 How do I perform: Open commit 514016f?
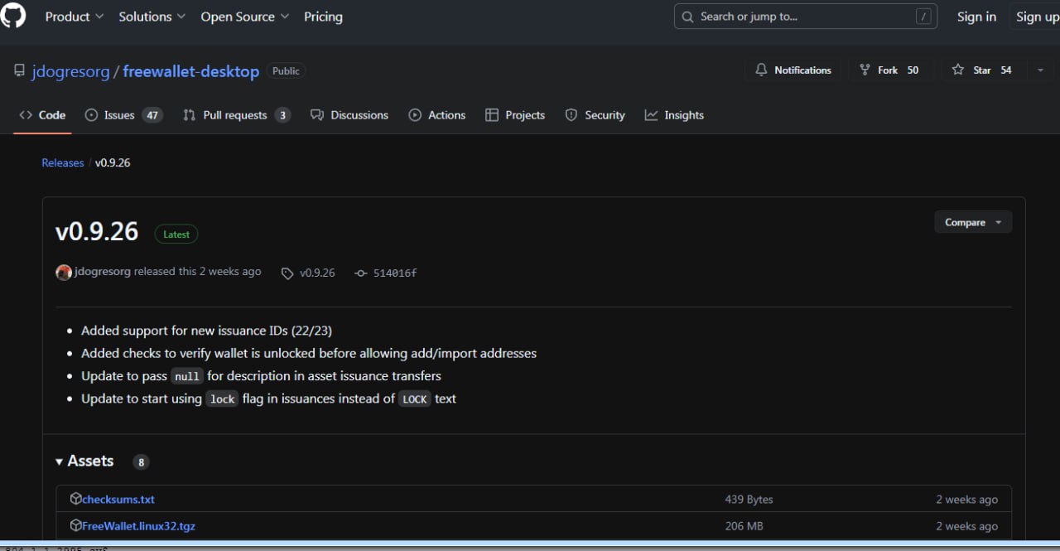tap(395, 273)
